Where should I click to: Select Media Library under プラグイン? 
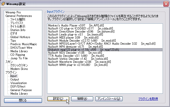pyautogui.click(x=19, y=94)
